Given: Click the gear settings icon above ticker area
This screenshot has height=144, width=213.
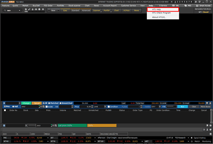Looking at the screenshot, I should point(211,125).
